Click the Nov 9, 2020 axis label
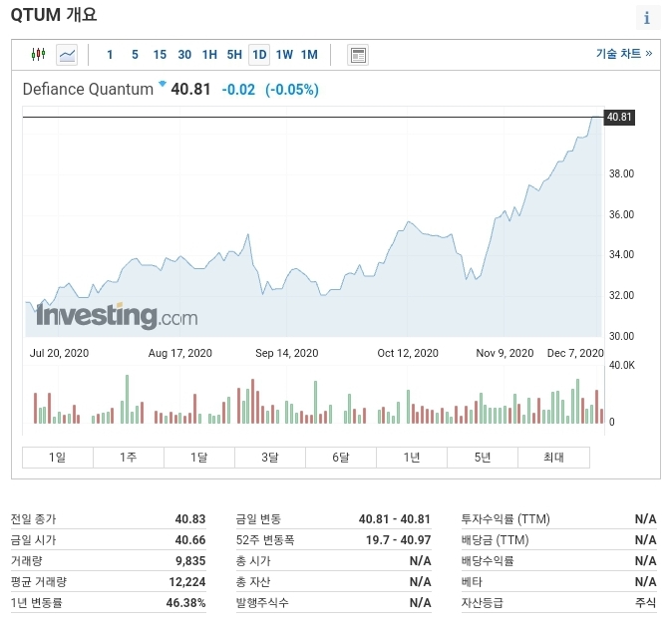The image size is (671, 632). click(x=504, y=353)
